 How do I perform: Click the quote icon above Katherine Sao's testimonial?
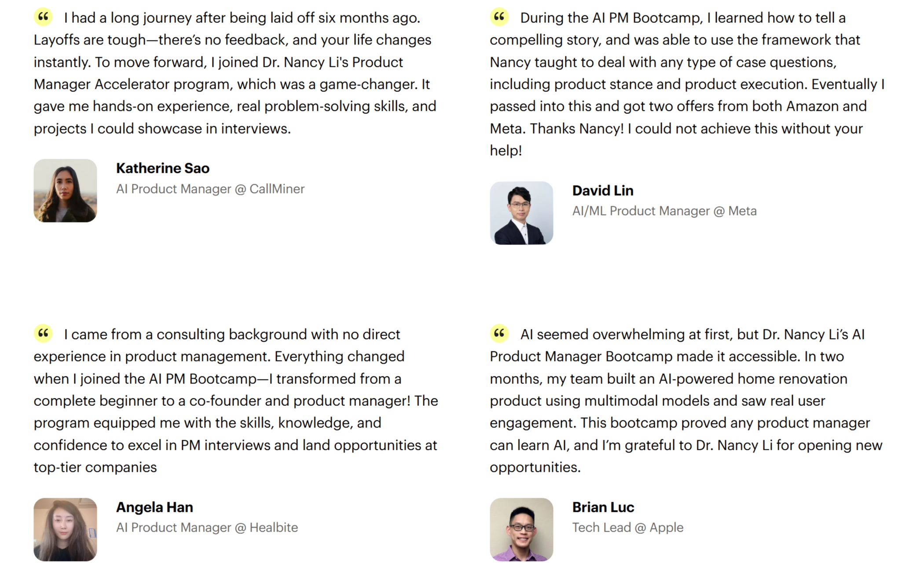[x=43, y=17]
